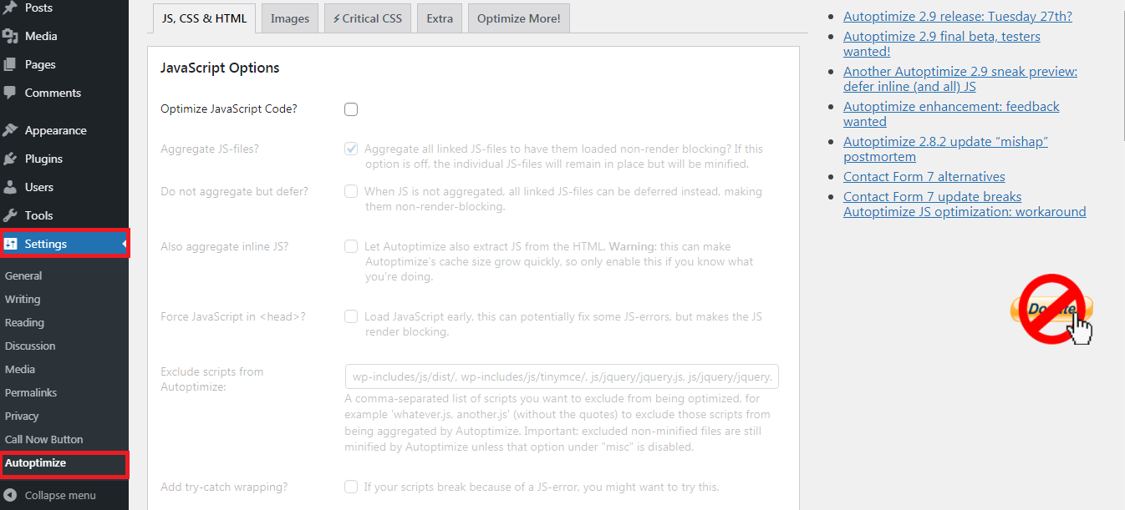Click the Users person icon
This screenshot has width=1125, height=510.
pyautogui.click(x=10, y=187)
